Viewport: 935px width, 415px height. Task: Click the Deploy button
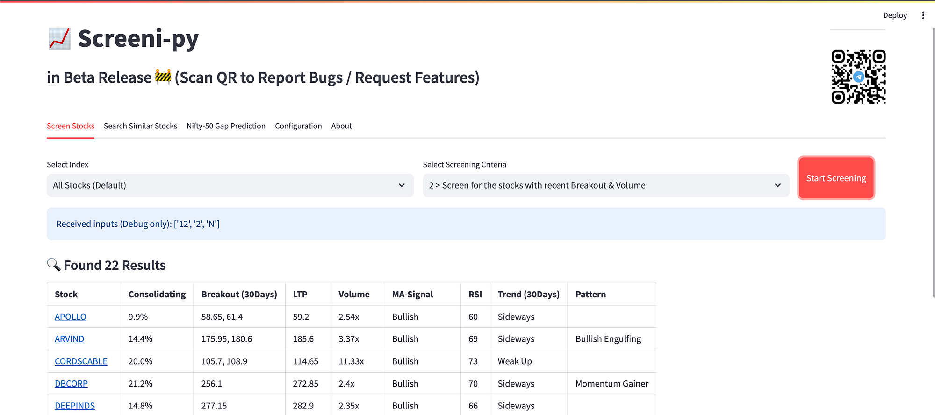(x=895, y=15)
